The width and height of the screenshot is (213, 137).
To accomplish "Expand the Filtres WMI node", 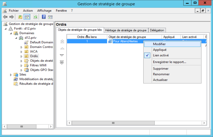I will pyautogui.click(x=21, y=65).
